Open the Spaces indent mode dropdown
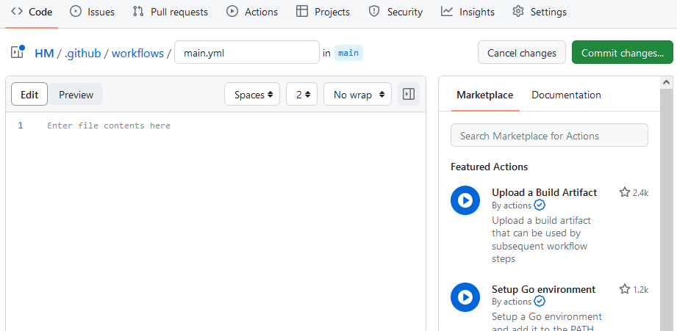677x331 pixels. (x=253, y=95)
